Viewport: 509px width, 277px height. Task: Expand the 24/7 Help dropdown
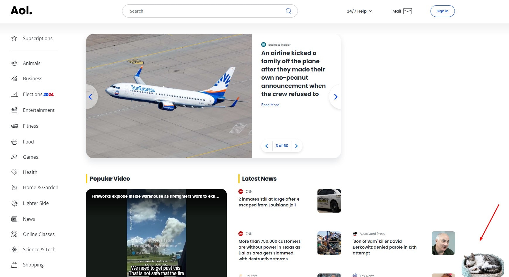[359, 11]
